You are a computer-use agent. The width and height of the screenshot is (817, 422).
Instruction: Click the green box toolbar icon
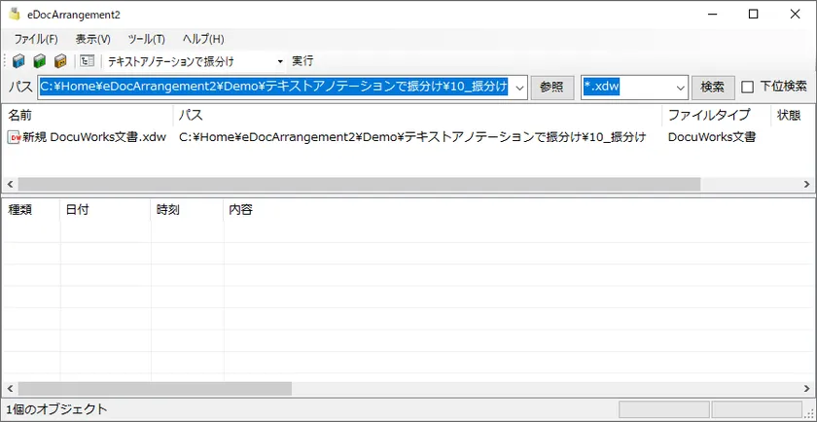[x=40, y=61]
